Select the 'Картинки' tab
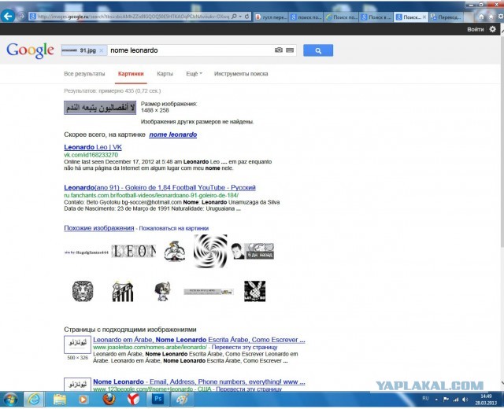 [131, 74]
